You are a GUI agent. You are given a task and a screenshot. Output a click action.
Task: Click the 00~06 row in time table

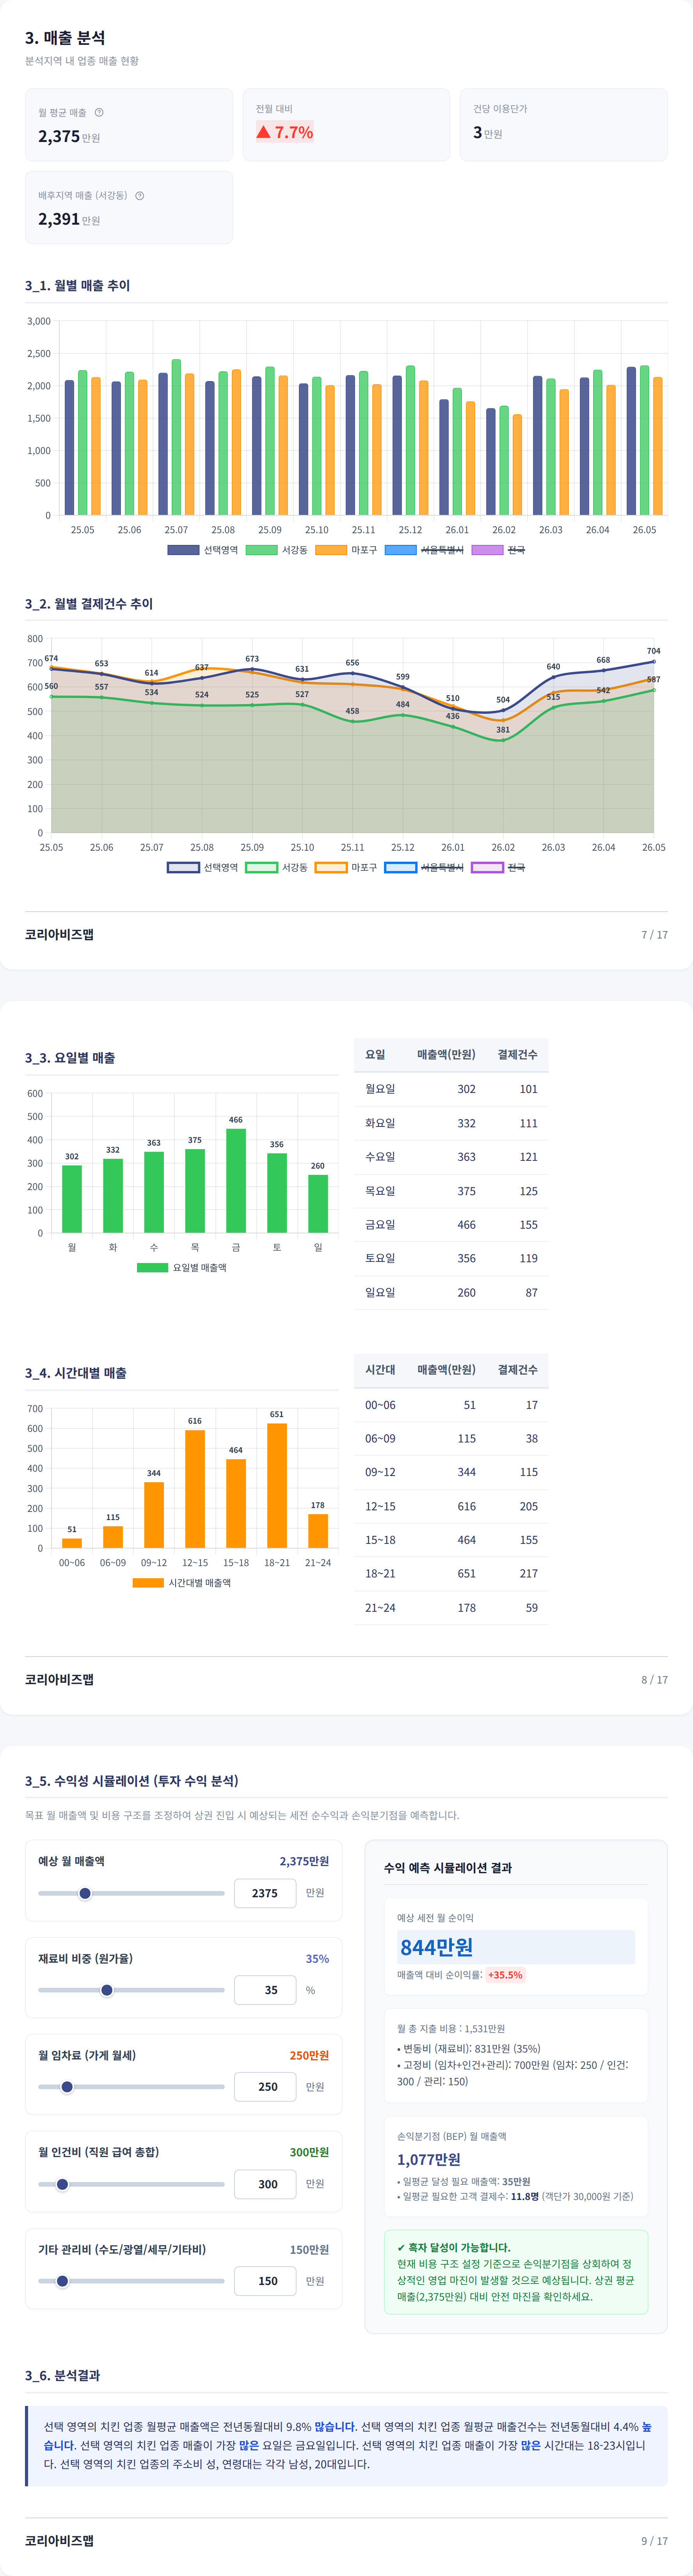pos(451,1405)
